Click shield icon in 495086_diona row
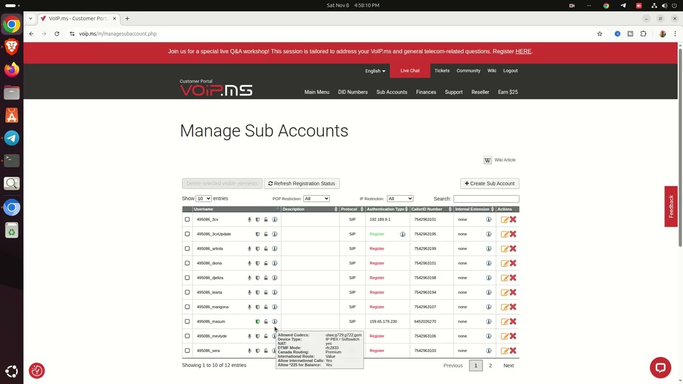Screen dimensions: 683x384 [257, 263]
